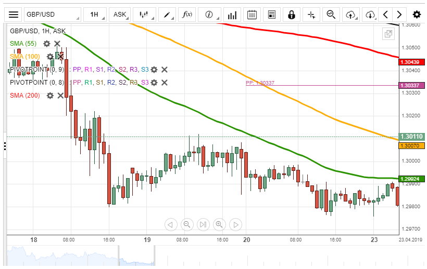
Task: Click the PP: 1.30337 pivot line label
Action: click(x=260, y=83)
